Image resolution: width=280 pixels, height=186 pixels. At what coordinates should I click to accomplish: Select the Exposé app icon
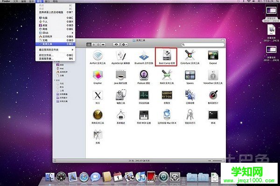point(213,55)
